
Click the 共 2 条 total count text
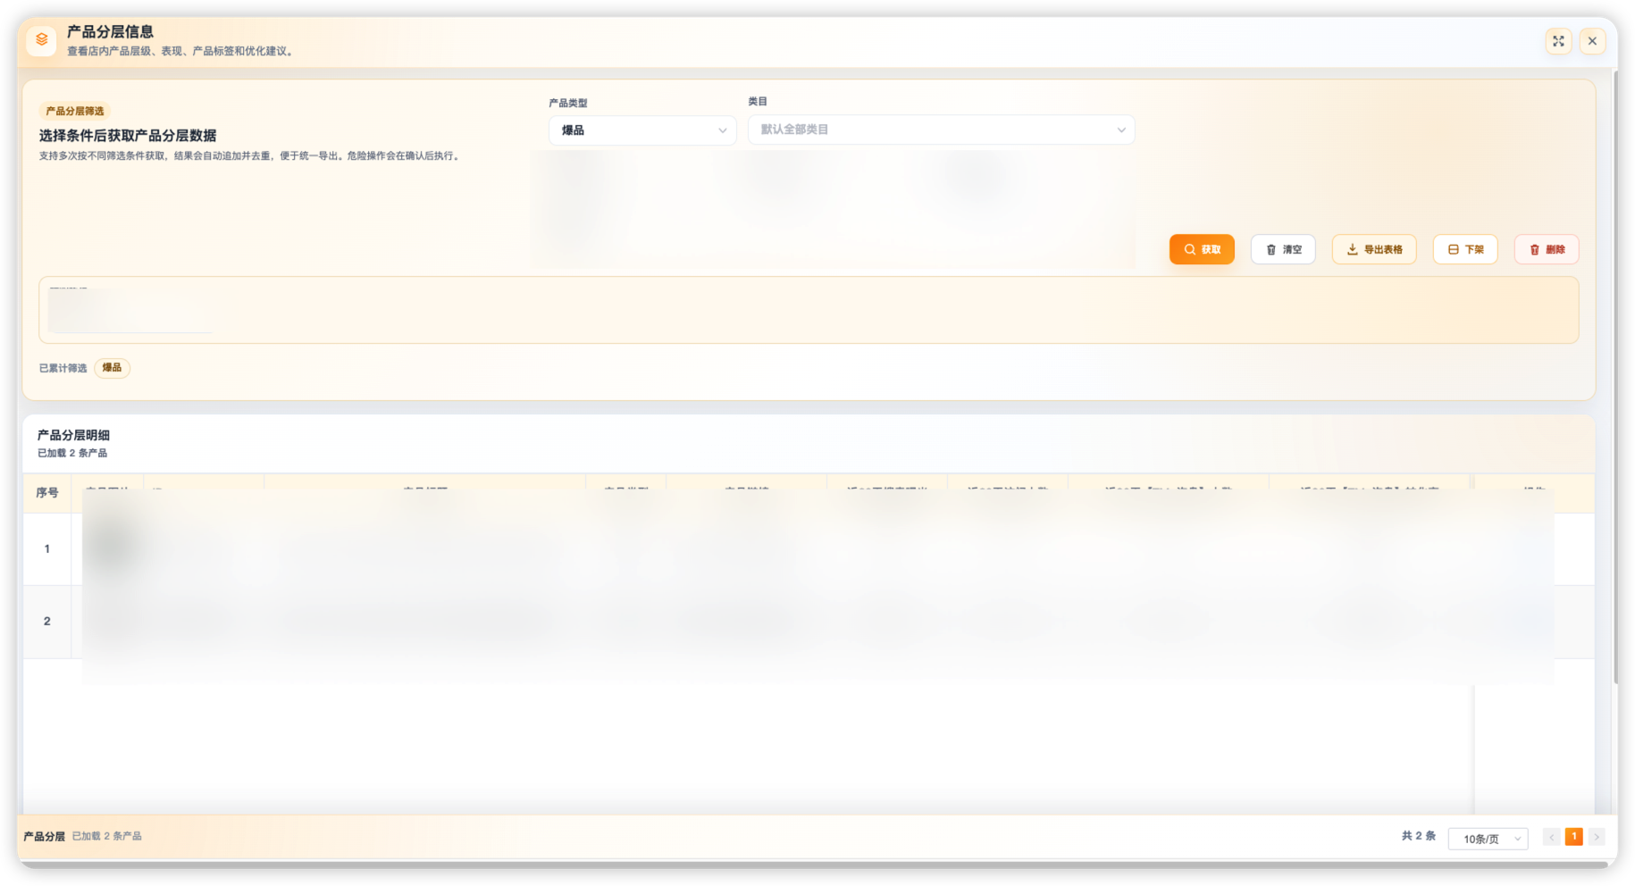pos(1418,836)
